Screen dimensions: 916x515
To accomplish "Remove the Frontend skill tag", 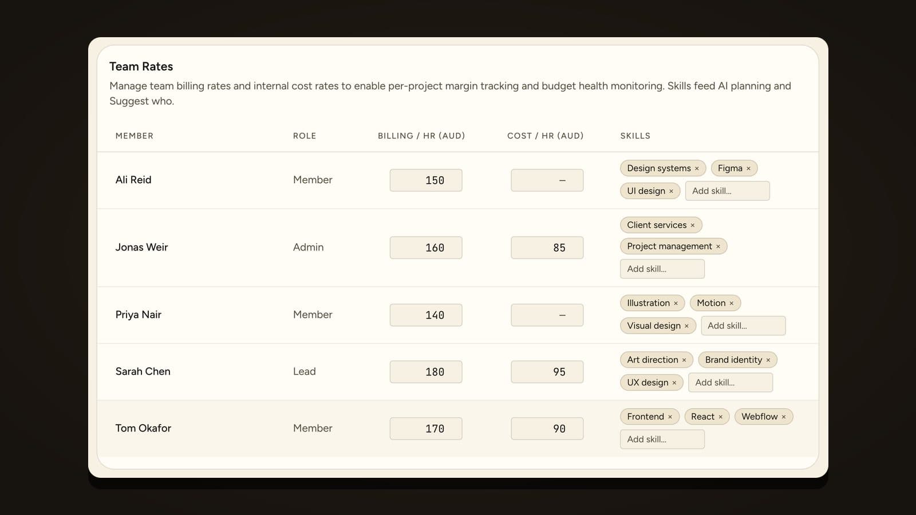I will pyautogui.click(x=670, y=417).
